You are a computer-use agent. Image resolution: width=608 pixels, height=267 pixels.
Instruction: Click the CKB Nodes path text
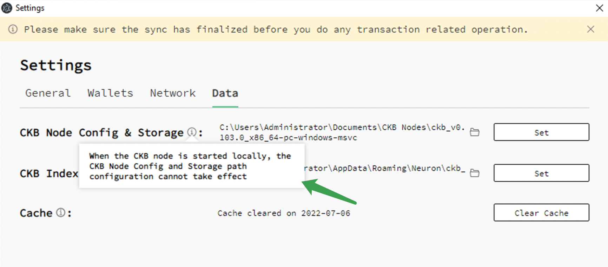(x=342, y=132)
